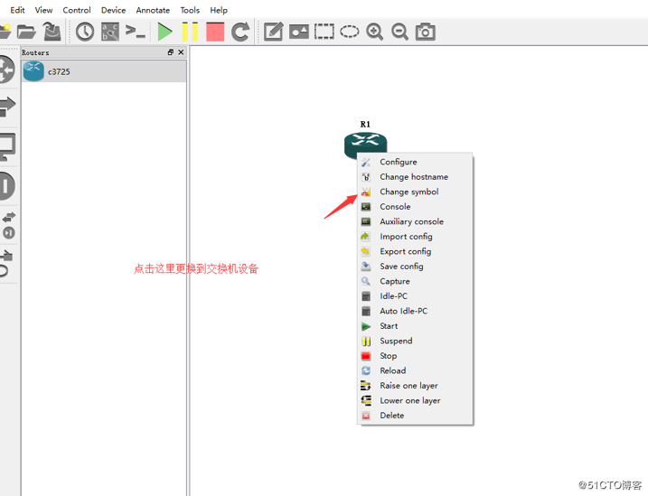This screenshot has height=496, width=648.
Task: Open console to all devices icon
Action: point(136,32)
